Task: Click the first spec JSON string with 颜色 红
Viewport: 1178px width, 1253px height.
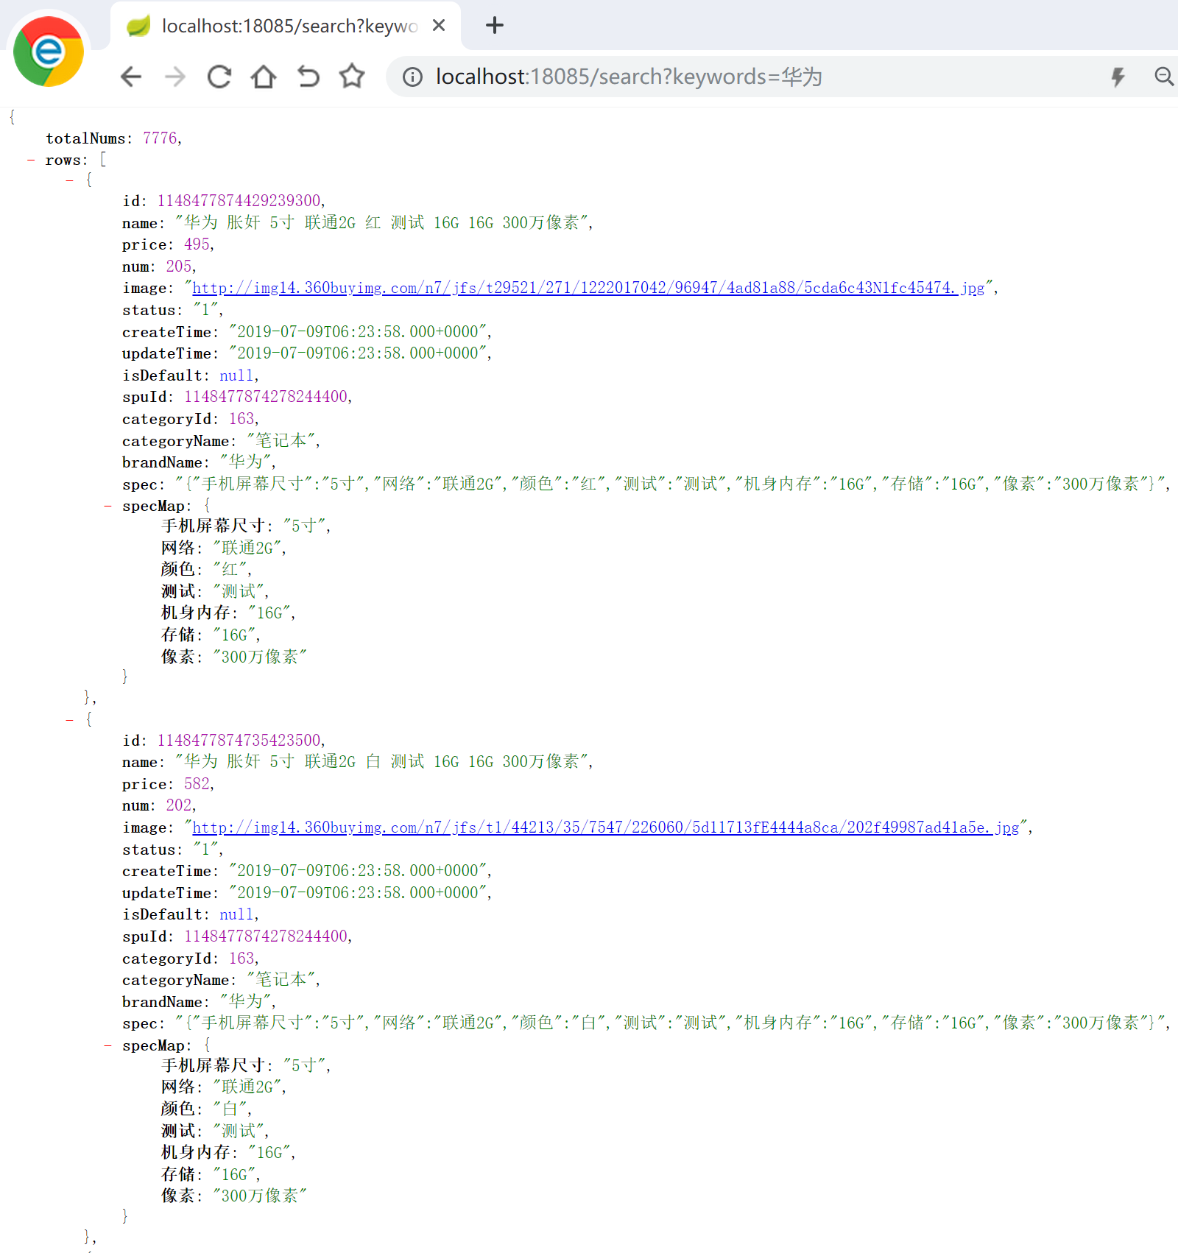Action: click(670, 484)
